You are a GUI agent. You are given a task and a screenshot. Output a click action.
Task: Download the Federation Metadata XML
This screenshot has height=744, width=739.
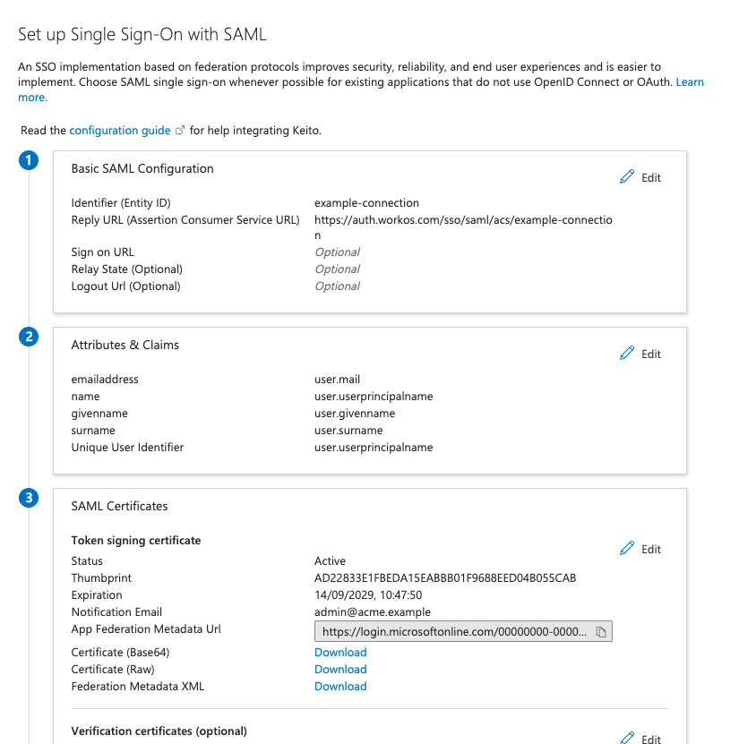click(x=340, y=687)
